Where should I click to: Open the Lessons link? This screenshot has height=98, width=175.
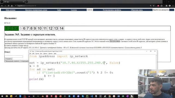pyautogui.click(x=74, y=10)
